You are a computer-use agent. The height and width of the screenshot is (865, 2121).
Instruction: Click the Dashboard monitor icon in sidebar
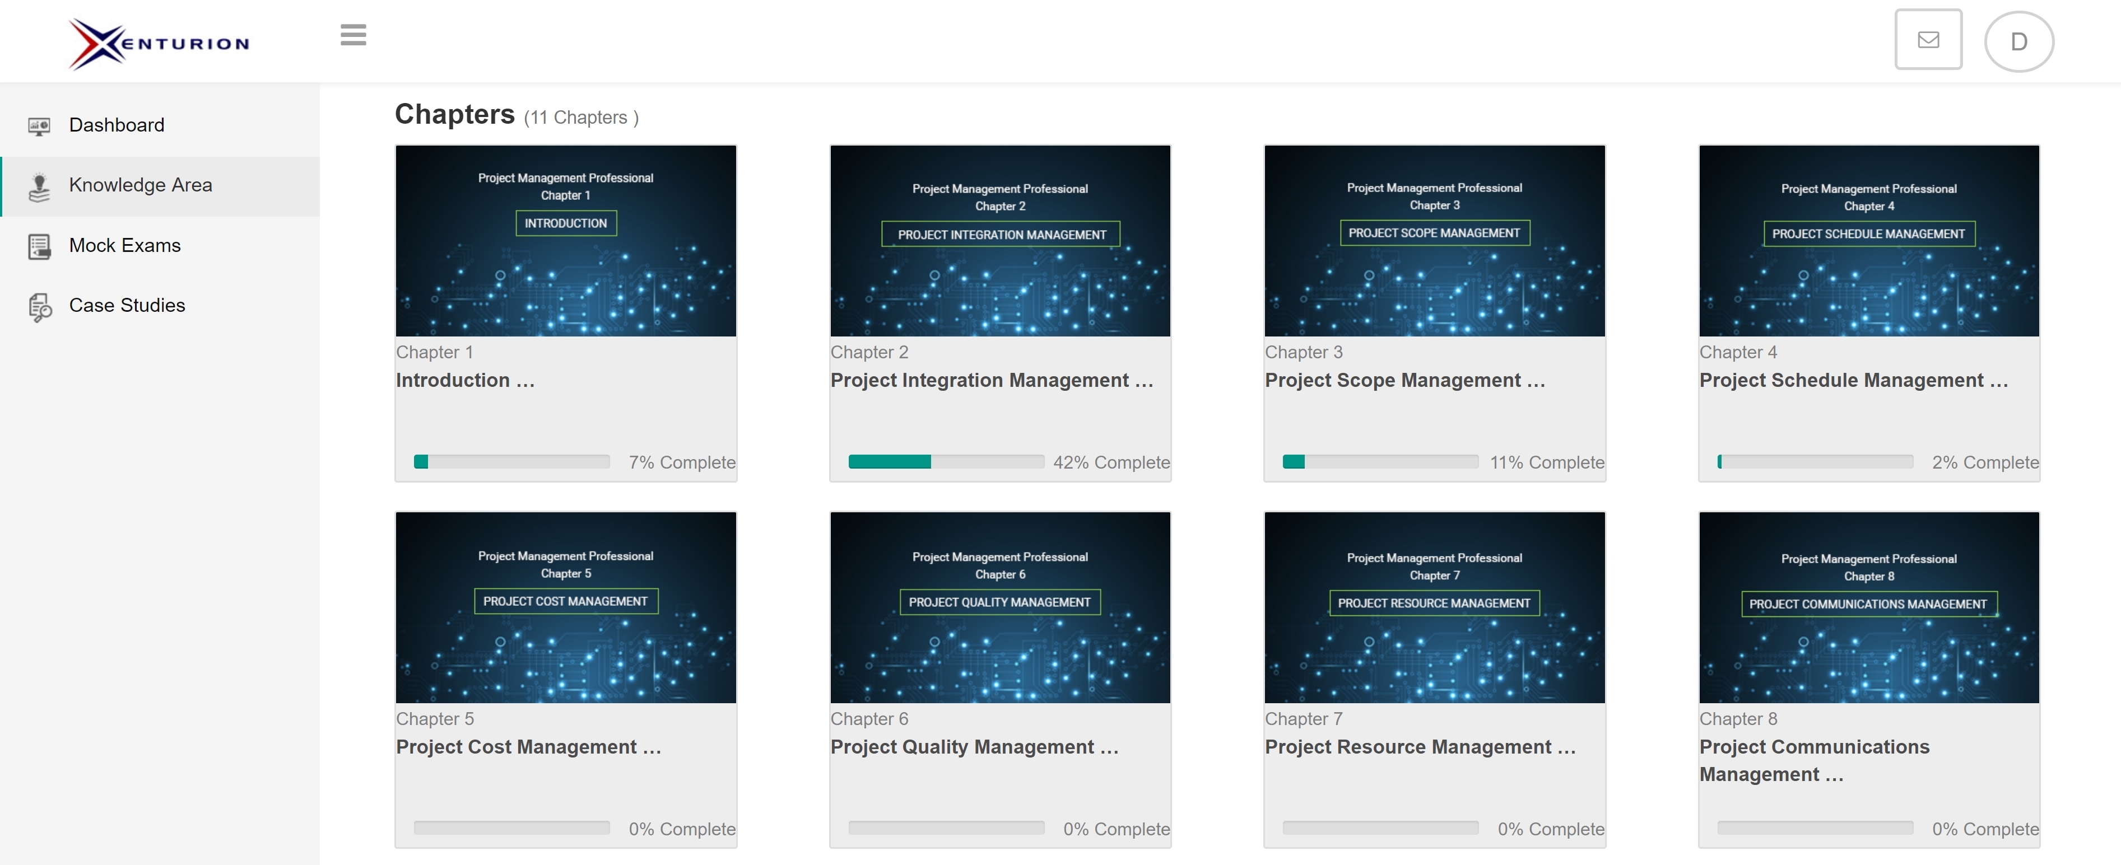39,126
